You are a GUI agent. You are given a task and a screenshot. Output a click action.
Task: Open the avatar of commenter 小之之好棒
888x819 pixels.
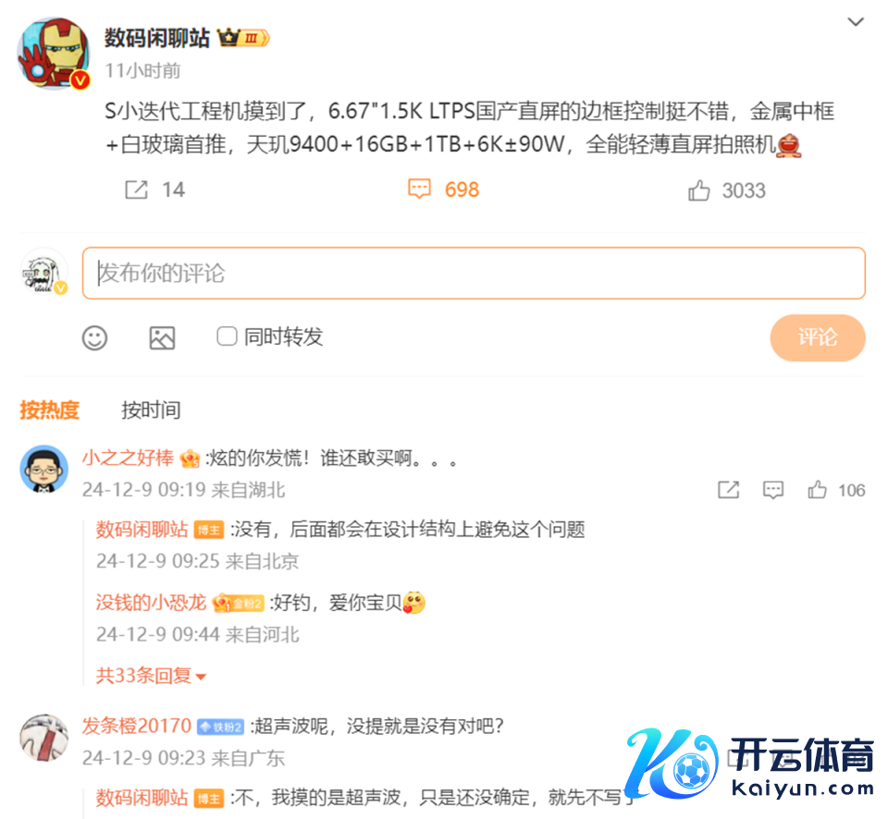coord(44,469)
